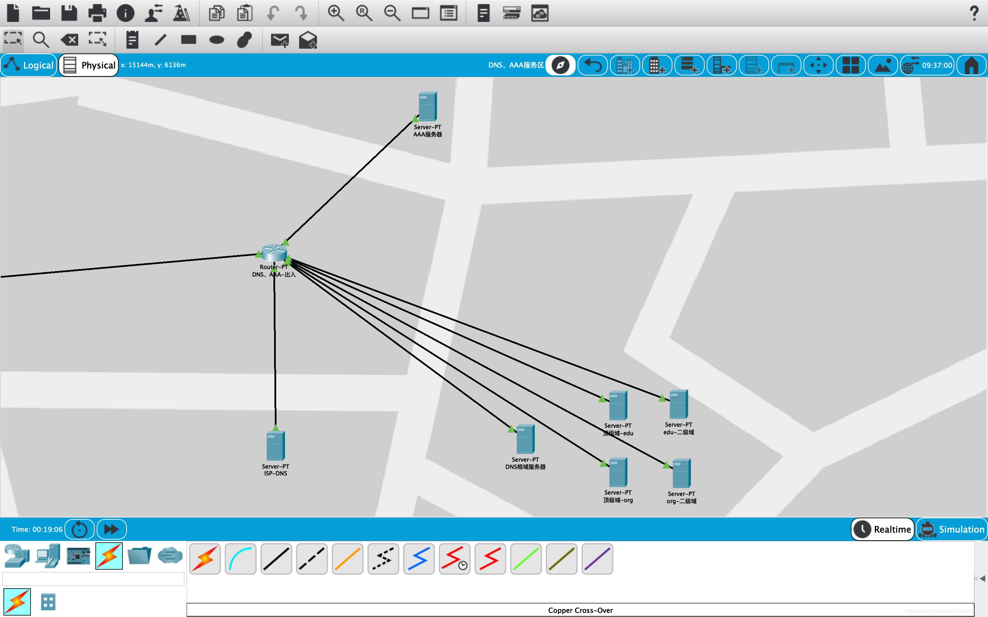Create a new building
The width and height of the screenshot is (988, 617).
tap(657, 65)
